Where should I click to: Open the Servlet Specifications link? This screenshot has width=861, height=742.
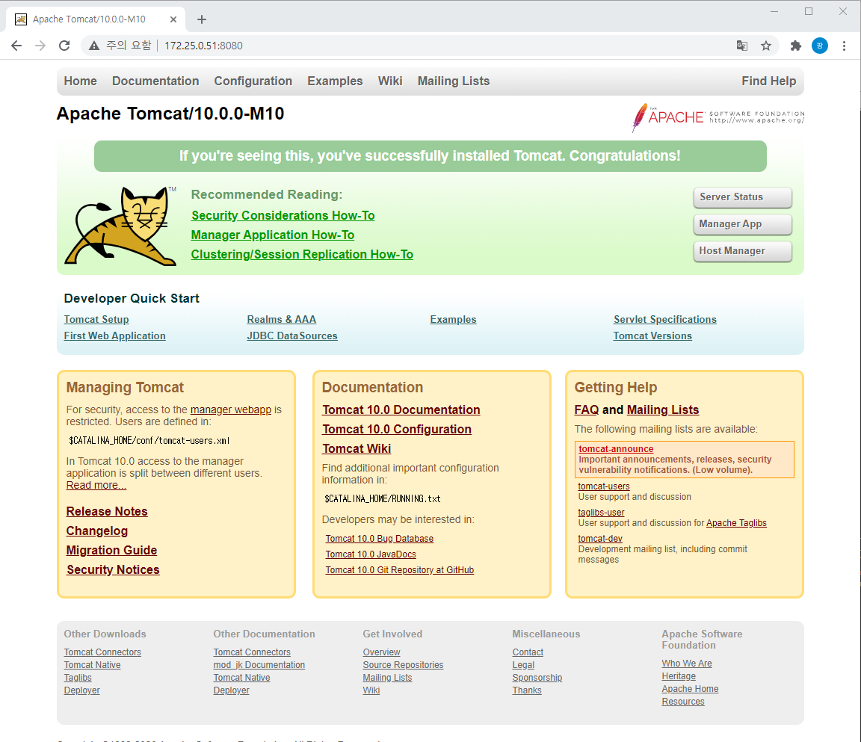(x=665, y=319)
